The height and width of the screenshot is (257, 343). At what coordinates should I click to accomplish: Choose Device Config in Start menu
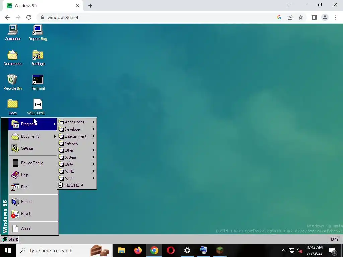coord(32,163)
